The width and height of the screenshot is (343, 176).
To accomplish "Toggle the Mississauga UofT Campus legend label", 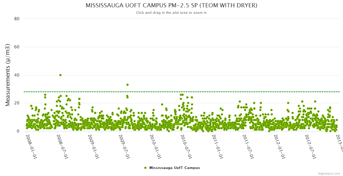I will point(174,168).
